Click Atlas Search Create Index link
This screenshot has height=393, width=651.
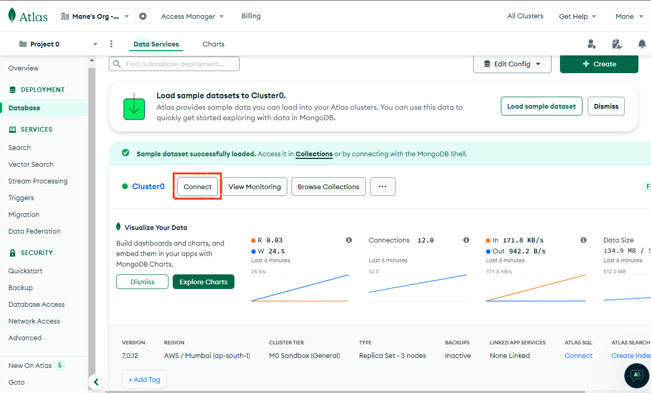tap(631, 355)
